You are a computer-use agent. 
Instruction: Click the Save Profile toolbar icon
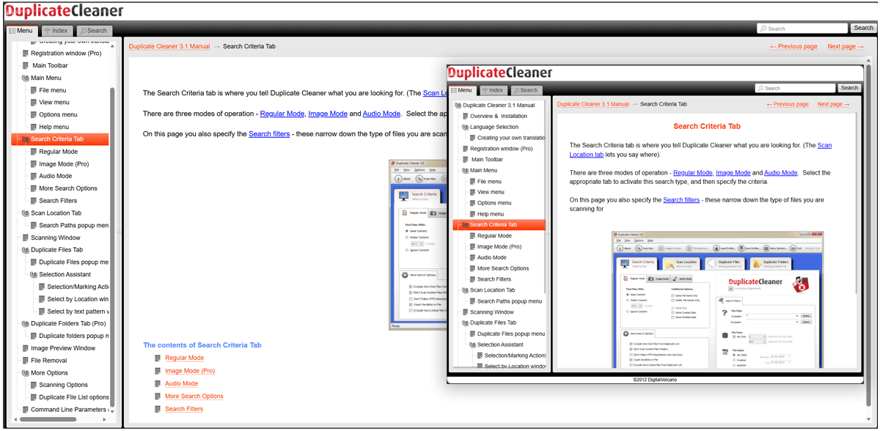(741, 248)
